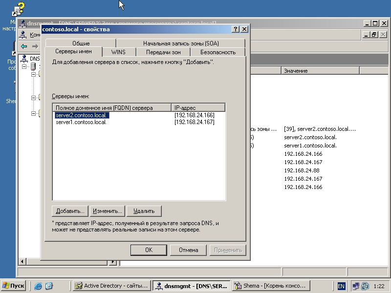
Task: Click the question-mark help button in dialog title
Action: (x=236, y=29)
